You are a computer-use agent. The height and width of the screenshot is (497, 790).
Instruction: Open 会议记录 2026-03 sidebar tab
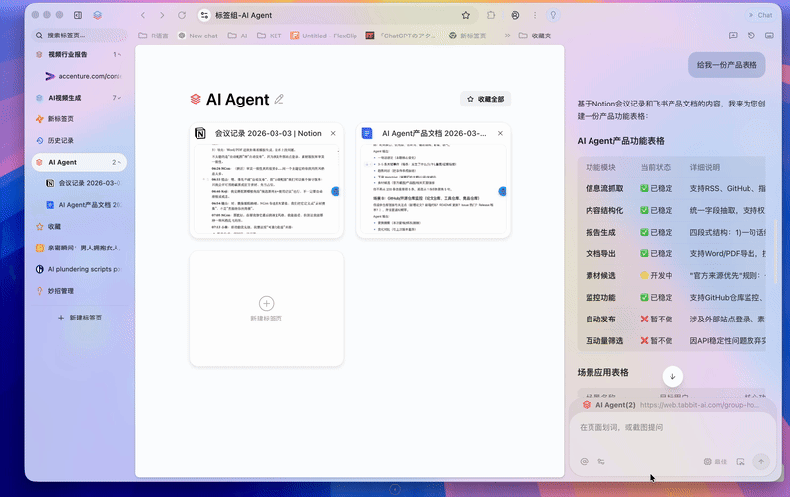84,183
